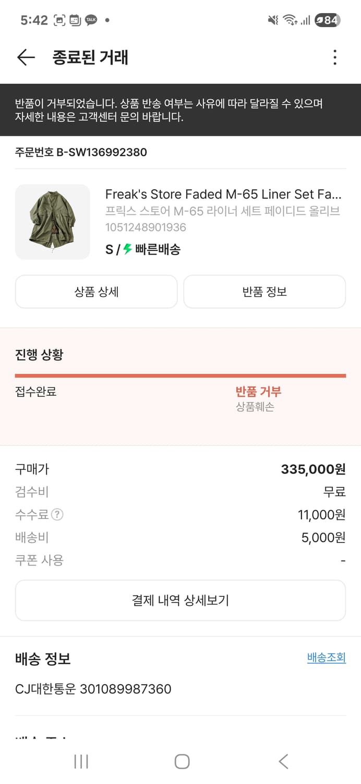Tap 결제 내역 상세보기 payment details
This screenshot has width=361, height=784.
180,600
